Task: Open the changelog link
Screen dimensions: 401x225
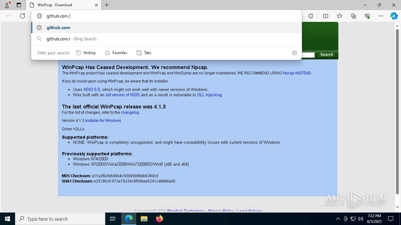Action: click(x=130, y=112)
